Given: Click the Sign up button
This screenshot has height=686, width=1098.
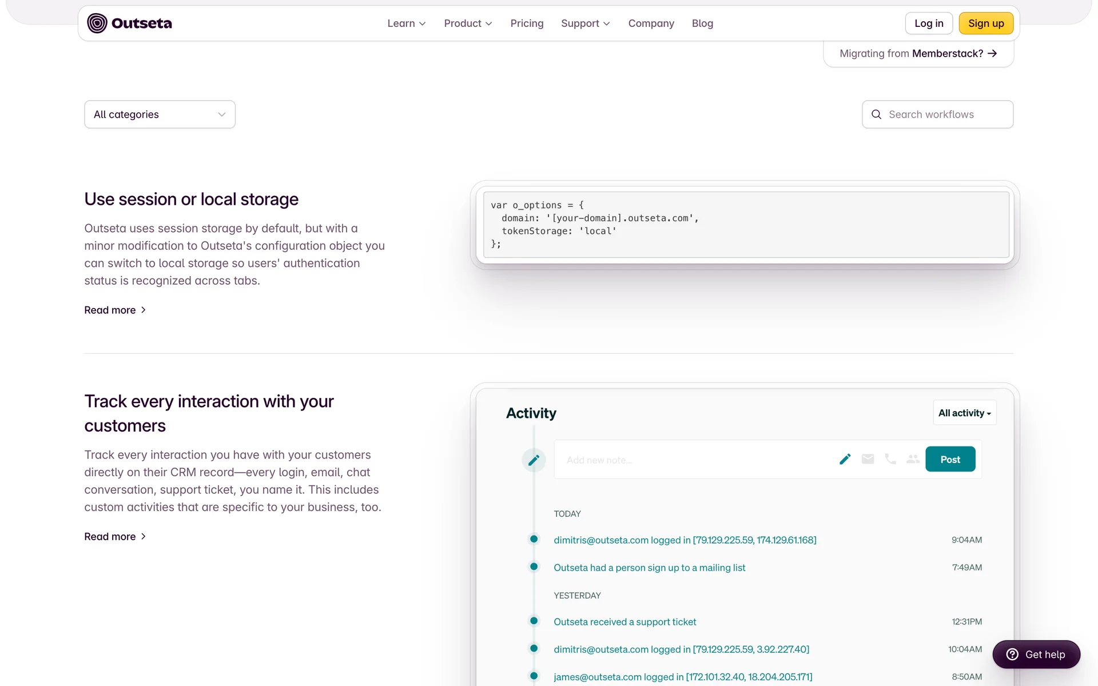Looking at the screenshot, I should [985, 23].
